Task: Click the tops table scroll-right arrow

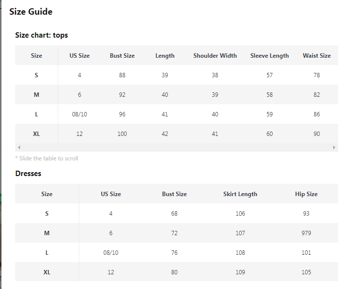Action: pyautogui.click(x=334, y=147)
